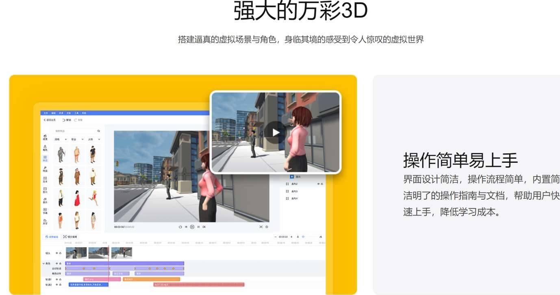Click next frame button in player controls
The image size is (560, 295).
(x=198, y=227)
